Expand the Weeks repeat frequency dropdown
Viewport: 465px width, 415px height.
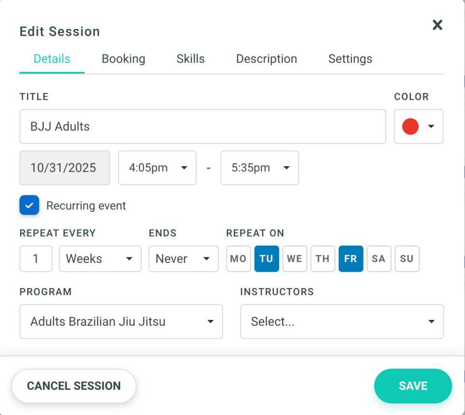click(100, 259)
